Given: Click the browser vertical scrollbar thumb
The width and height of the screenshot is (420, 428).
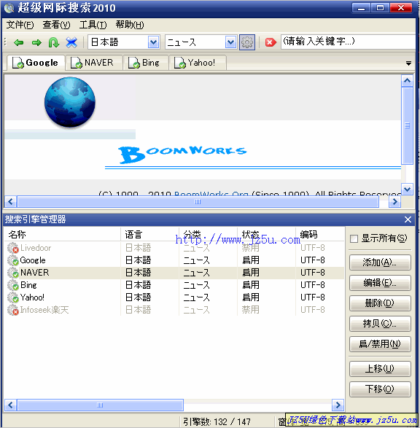Looking at the screenshot, I should 407,125.
